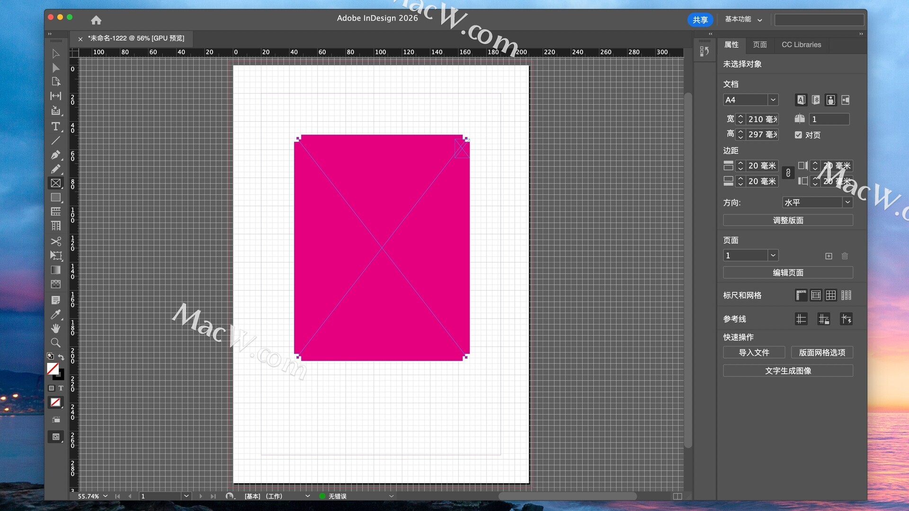
Task: Click the fill color swatch in toolbar
Action: 53,369
